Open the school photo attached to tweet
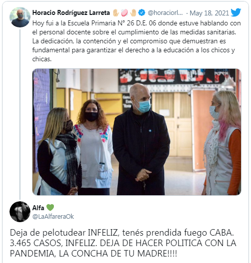This screenshot has height=263, width=251. (x=137, y=132)
